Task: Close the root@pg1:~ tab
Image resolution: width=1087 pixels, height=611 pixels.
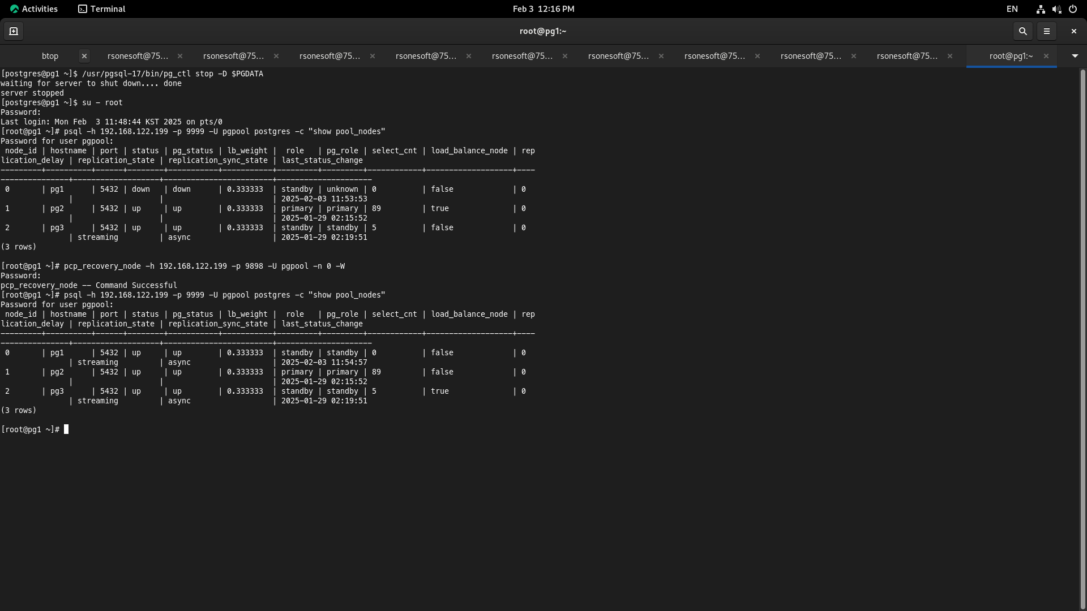Action: (1046, 56)
